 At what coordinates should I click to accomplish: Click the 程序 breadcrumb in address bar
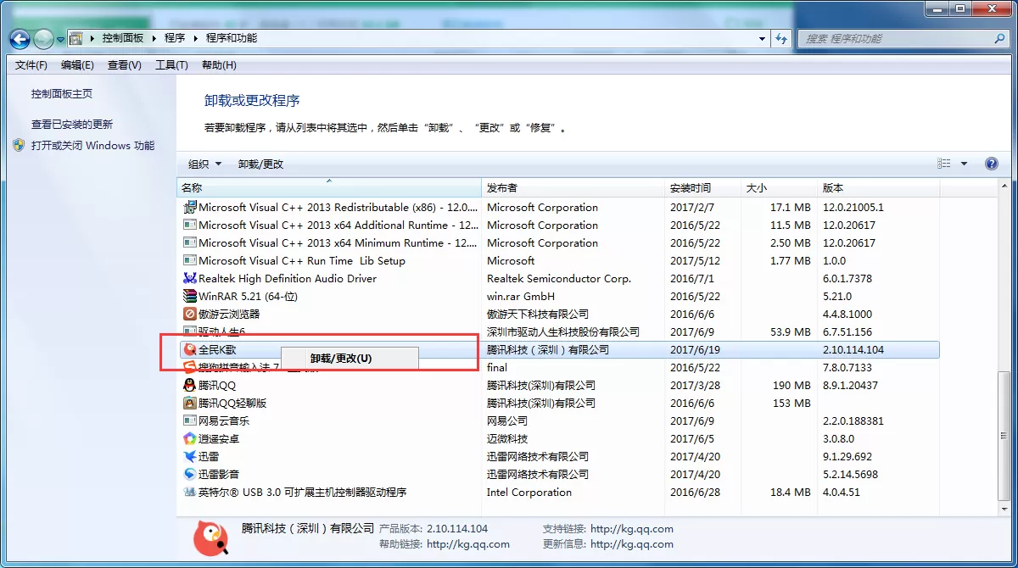click(175, 38)
